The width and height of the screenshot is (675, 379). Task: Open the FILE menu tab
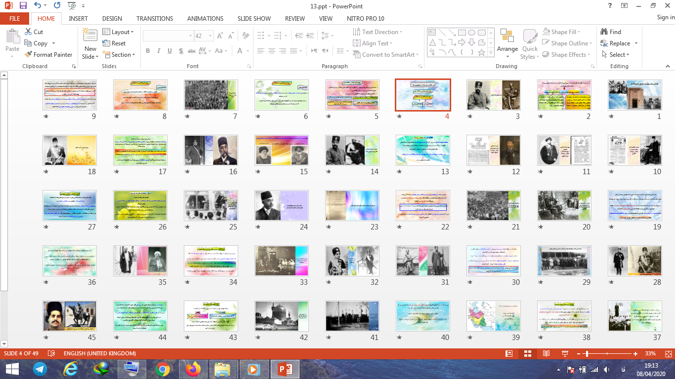[x=15, y=19]
